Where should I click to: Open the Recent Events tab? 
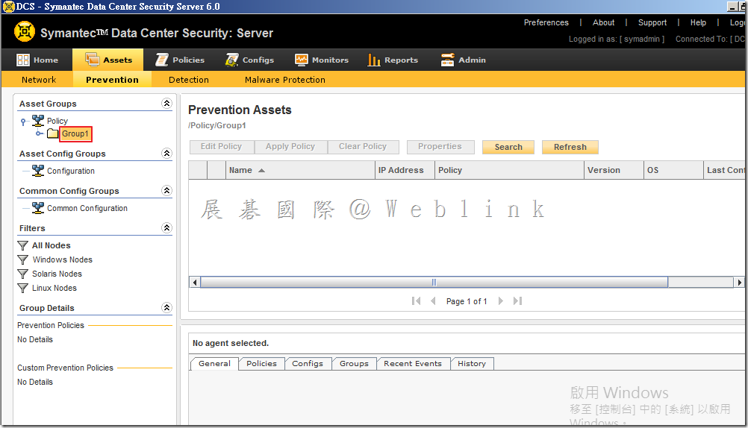(413, 364)
